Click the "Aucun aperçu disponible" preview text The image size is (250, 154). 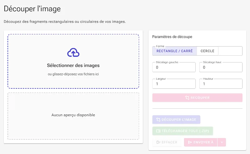pos(73,115)
